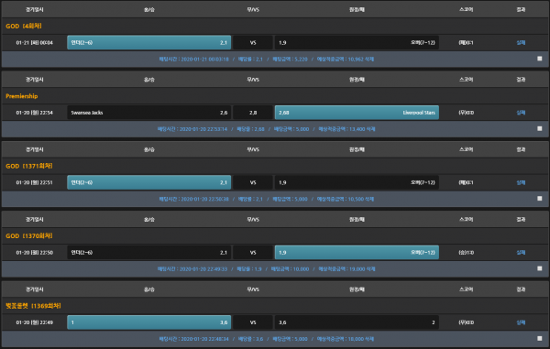Click the score cell for GOD 4회차
Image resolution: width=550 pixels, height=349 pixels.
[x=467, y=42]
